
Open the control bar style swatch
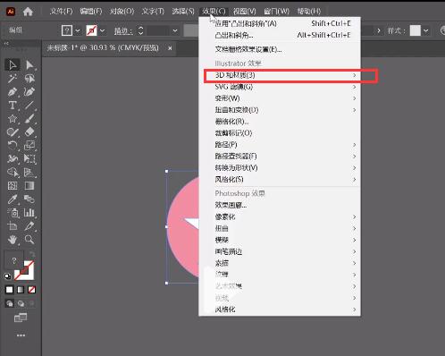tap(416, 30)
